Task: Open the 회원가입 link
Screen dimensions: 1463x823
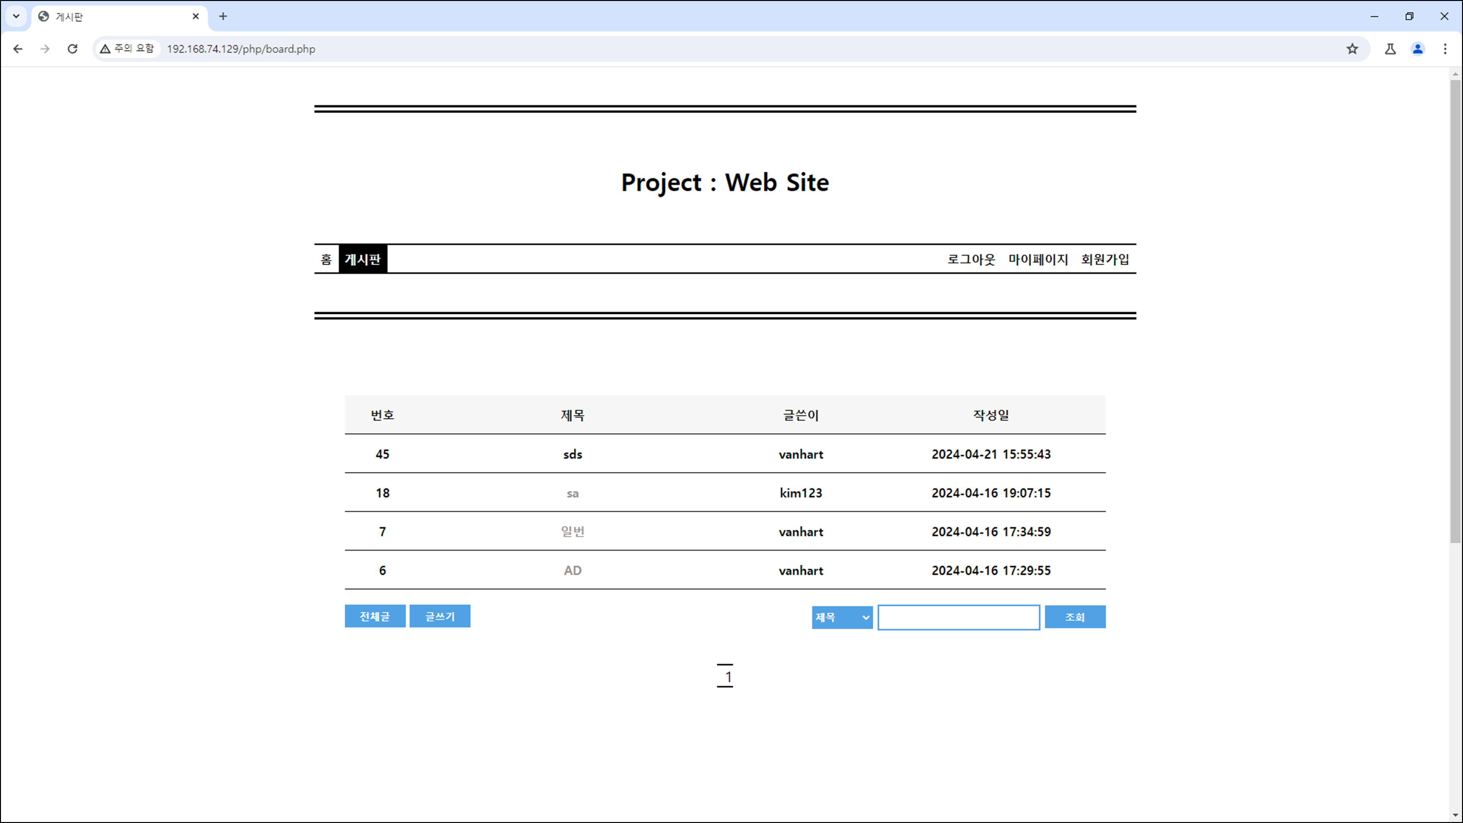Action: click(1105, 259)
